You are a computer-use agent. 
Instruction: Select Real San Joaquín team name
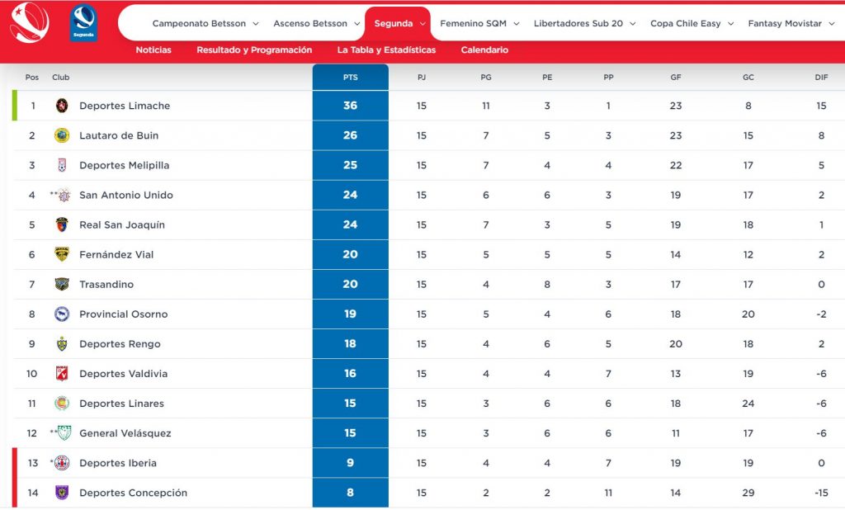pos(122,224)
